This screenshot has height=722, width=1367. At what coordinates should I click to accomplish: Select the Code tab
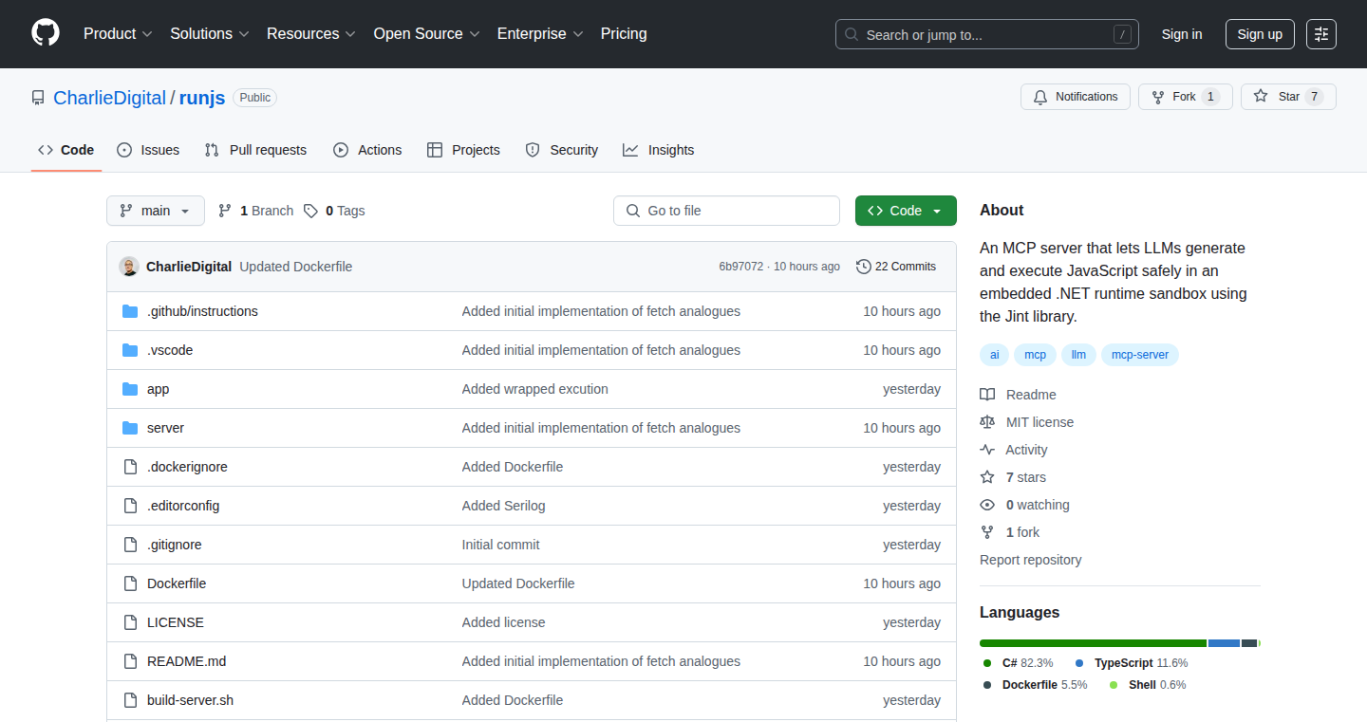pyautogui.click(x=66, y=150)
